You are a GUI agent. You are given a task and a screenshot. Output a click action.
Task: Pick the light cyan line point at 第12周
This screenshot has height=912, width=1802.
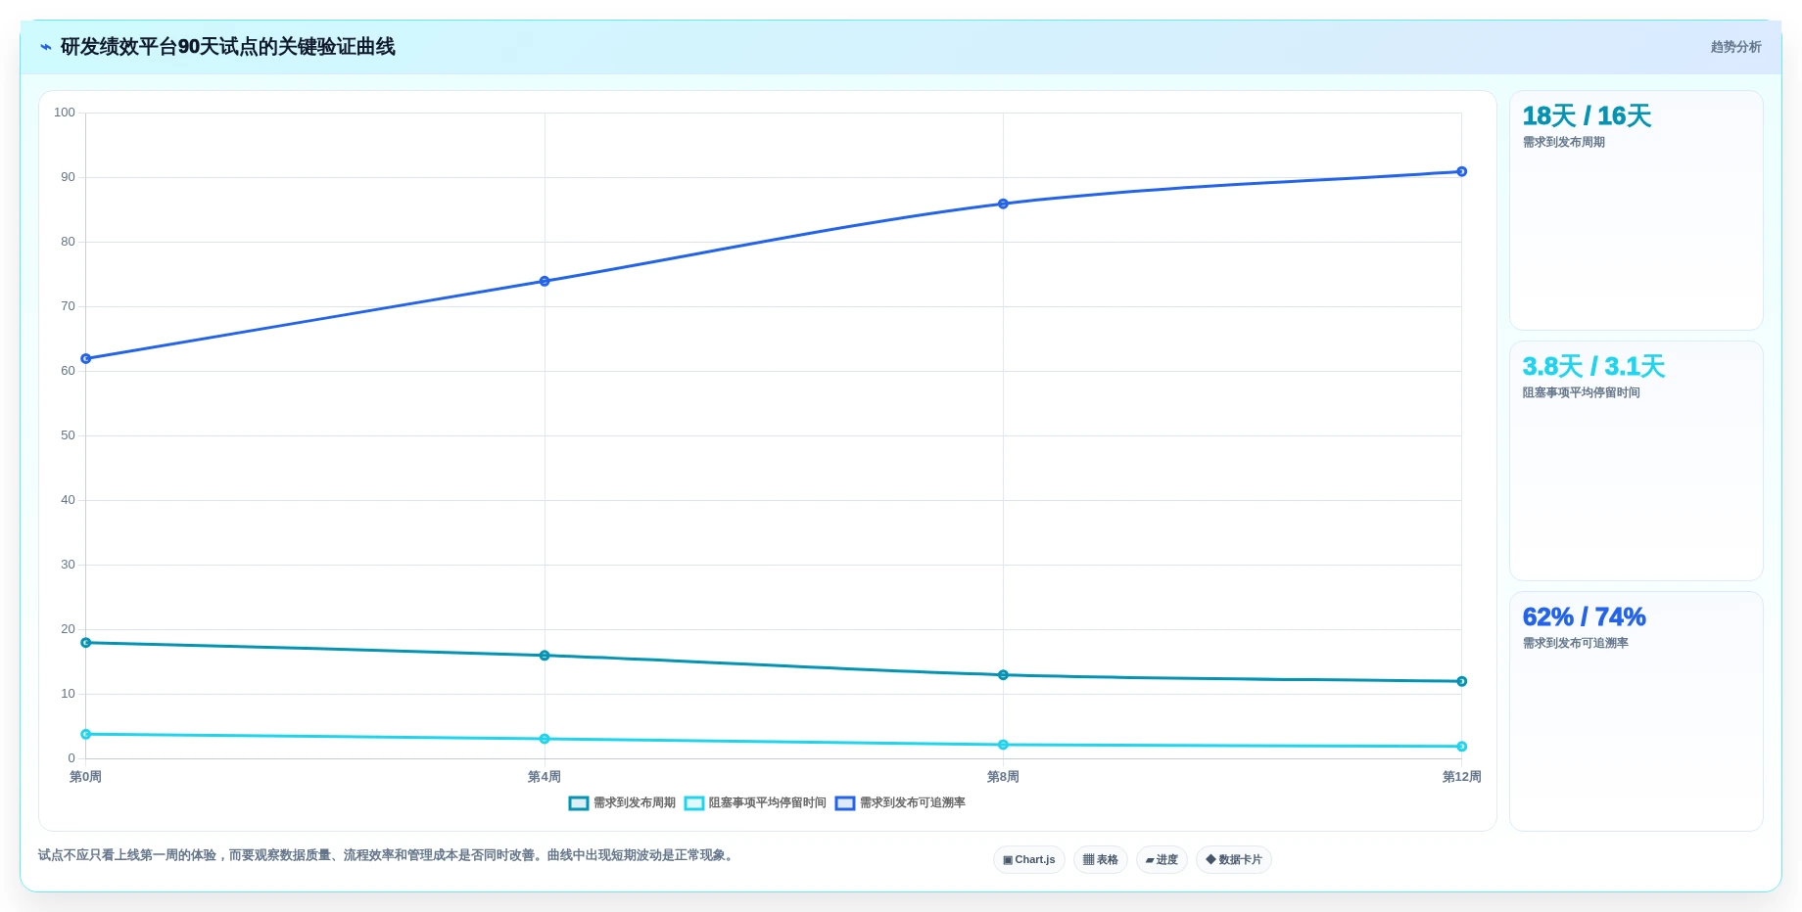[1461, 747]
